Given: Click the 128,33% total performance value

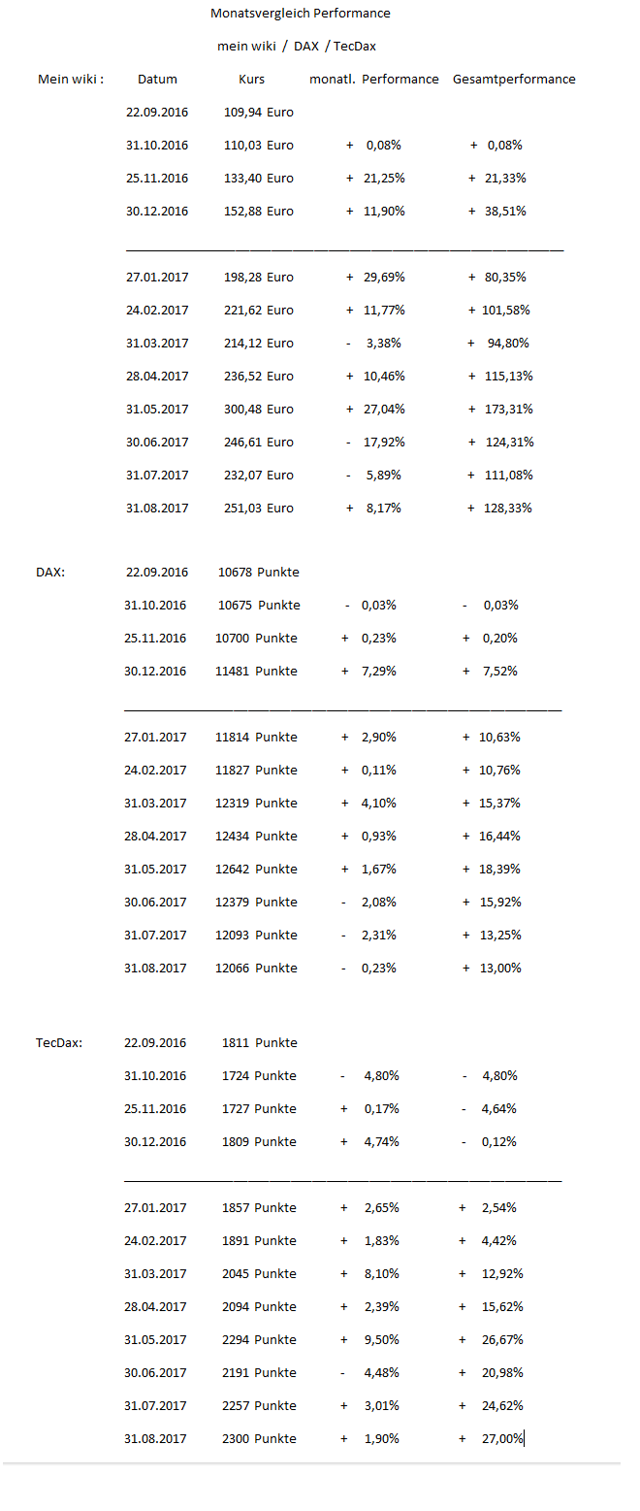Looking at the screenshot, I should pyautogui.click(x=508, y=509).
